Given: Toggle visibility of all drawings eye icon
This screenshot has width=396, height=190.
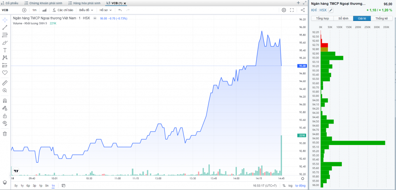Looking at the screenshot, I should point(5,124).
